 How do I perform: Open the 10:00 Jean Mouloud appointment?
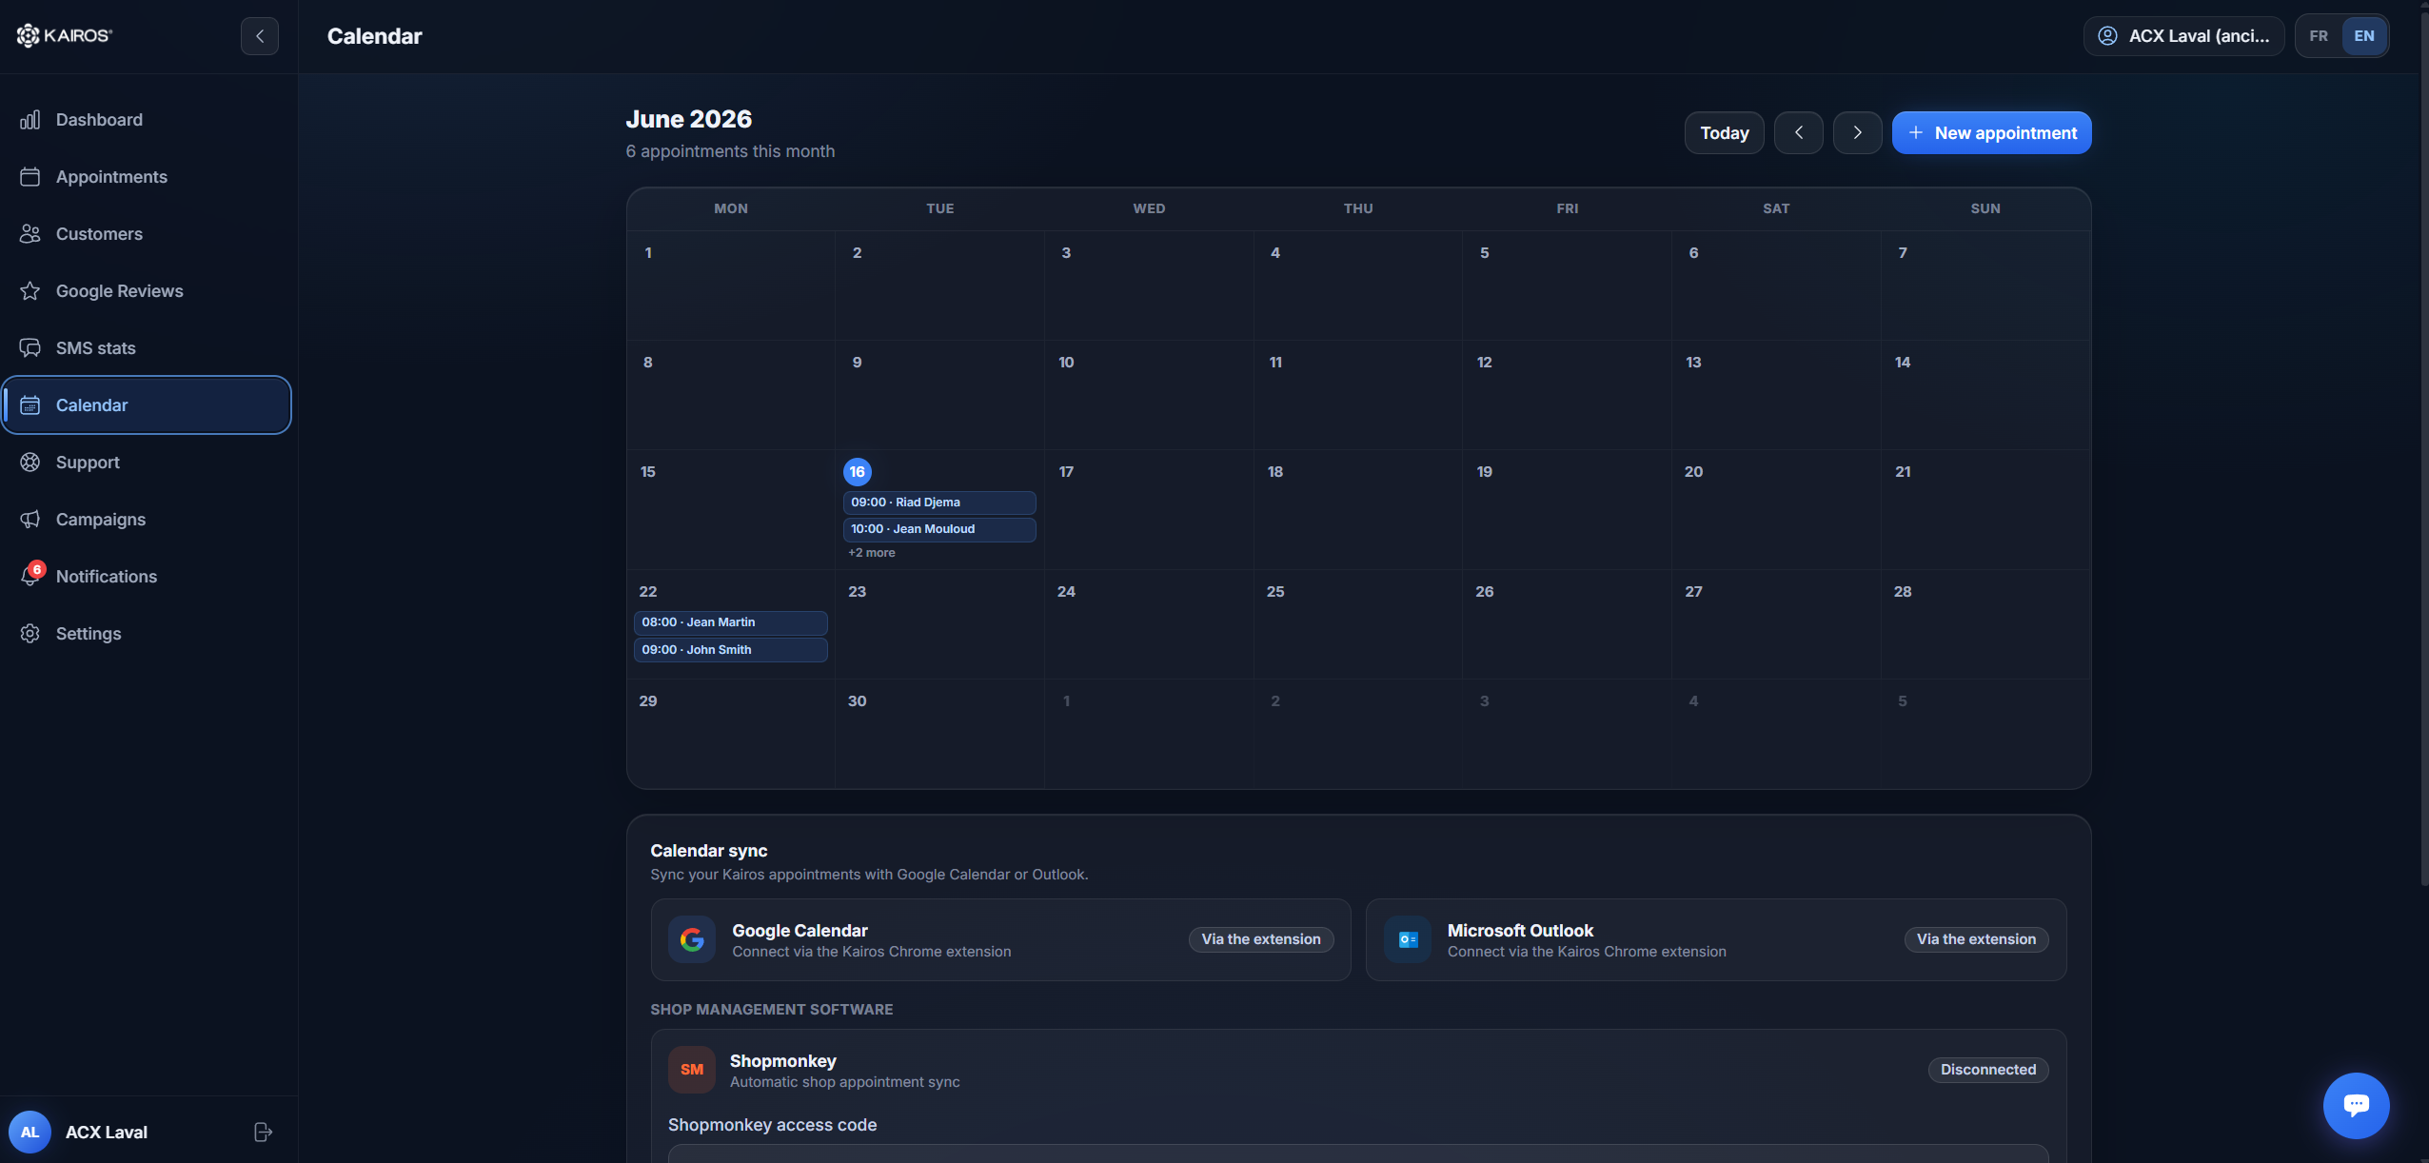point(939,529)
